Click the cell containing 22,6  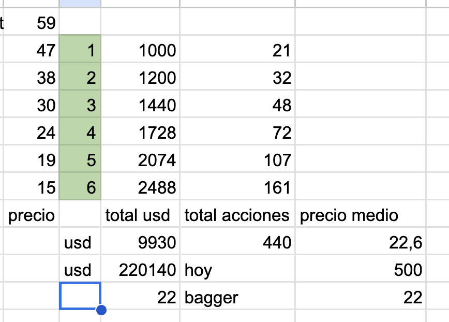coord(361,242)
